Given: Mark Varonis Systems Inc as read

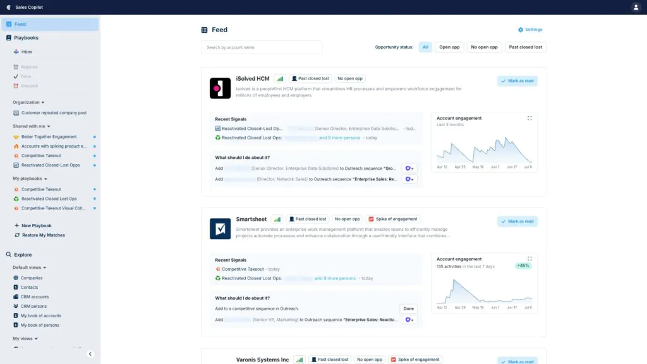Looking at the screenshot, I should (x=517, y=361).
